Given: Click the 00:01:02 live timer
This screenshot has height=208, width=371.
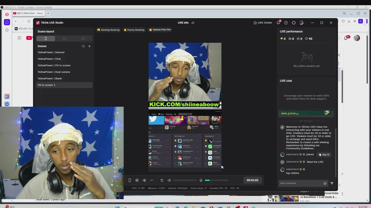Looking at the screenshot, I should [x=252, y=180].
